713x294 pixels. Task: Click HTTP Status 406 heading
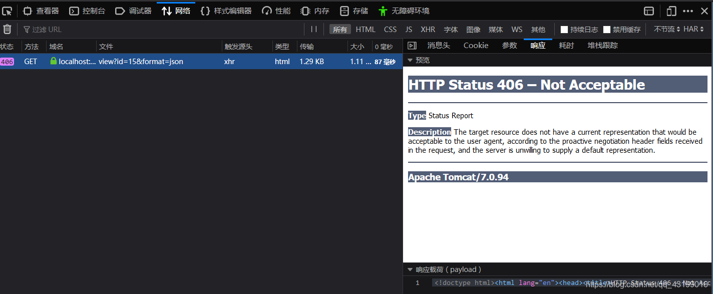[527, 85]
